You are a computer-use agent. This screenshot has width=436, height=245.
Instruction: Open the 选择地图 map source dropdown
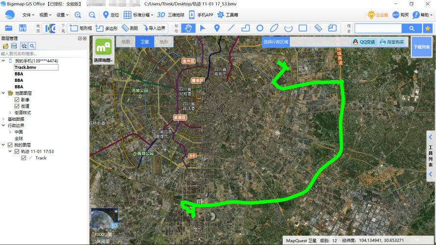click(103, 60)
